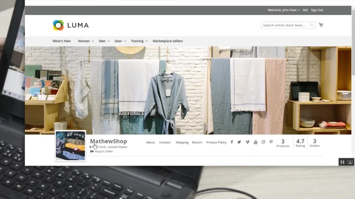Click the Sell link
This screenshot has width=355, height=199.
(305, 10)
